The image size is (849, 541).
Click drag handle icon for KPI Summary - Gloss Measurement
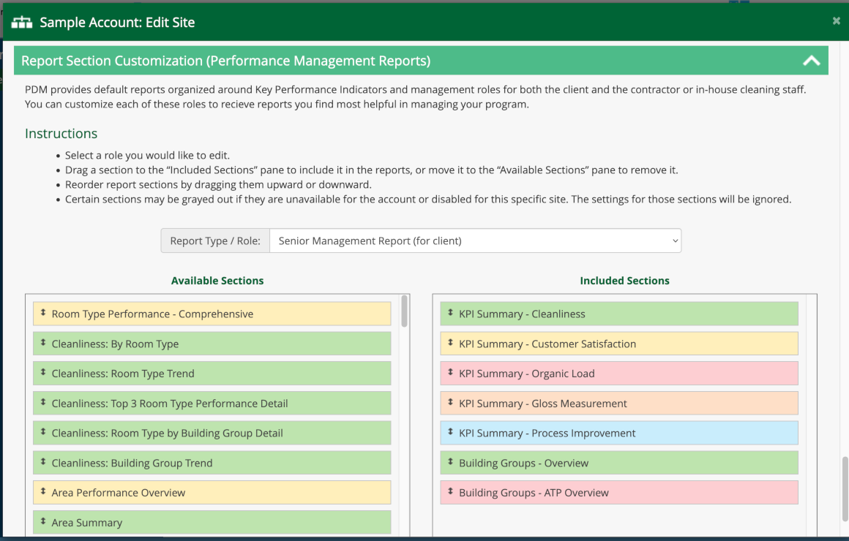451,402
